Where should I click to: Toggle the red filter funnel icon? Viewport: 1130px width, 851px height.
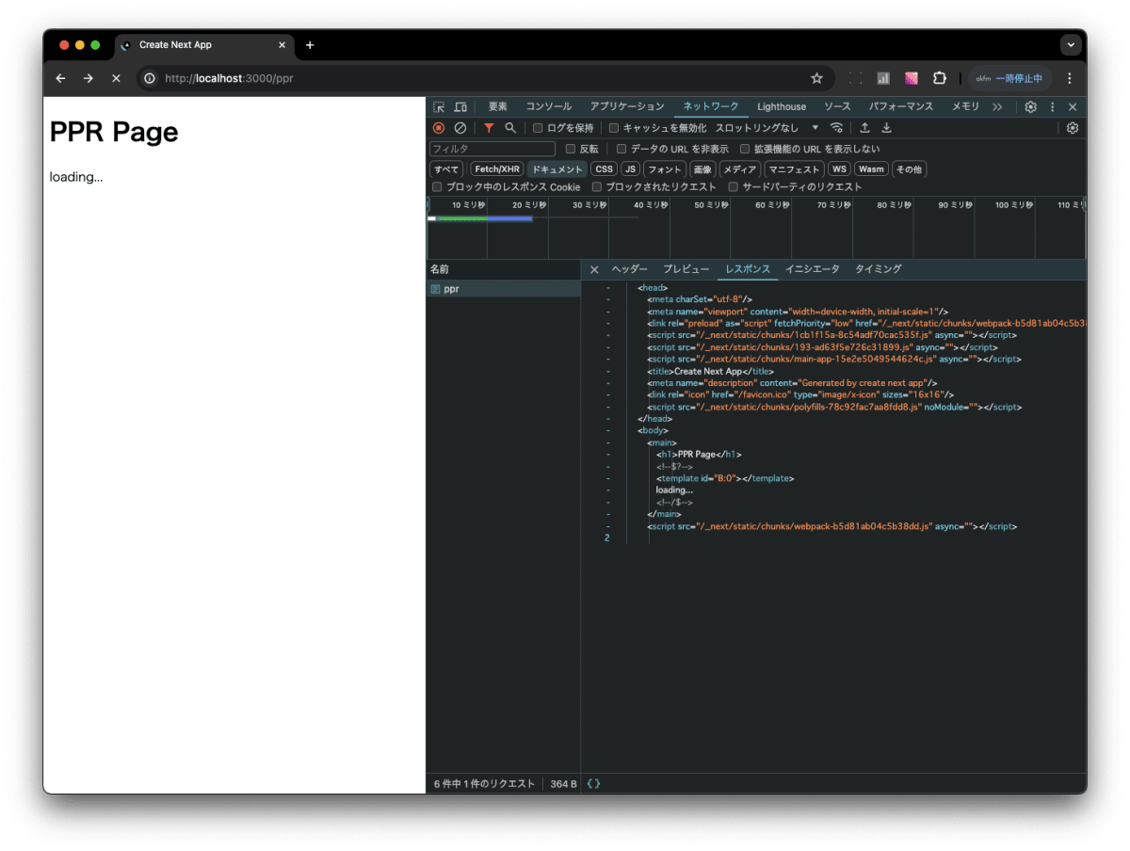coord(489,128)
